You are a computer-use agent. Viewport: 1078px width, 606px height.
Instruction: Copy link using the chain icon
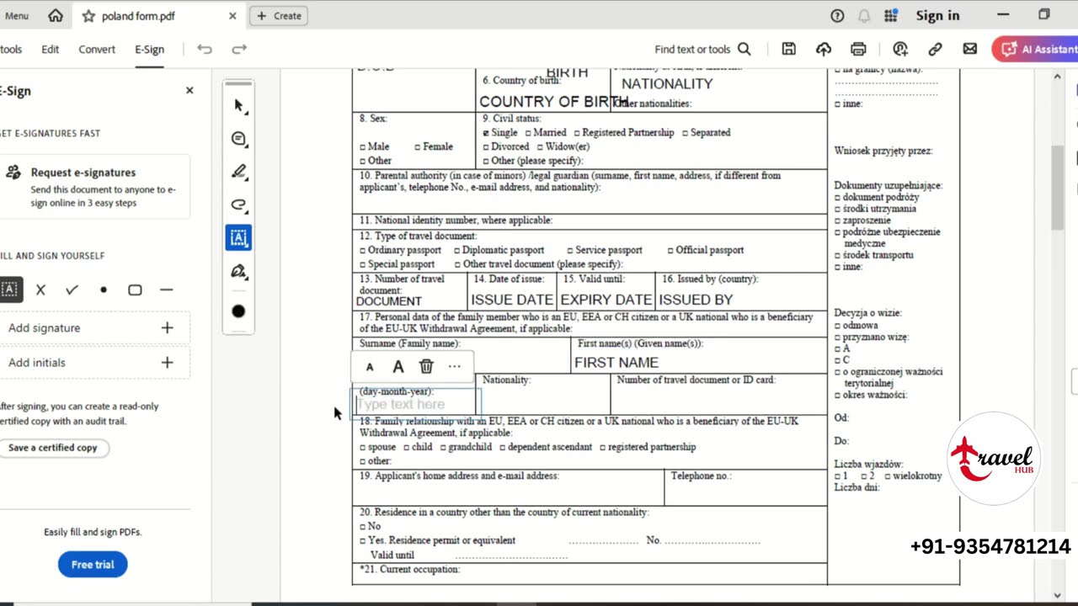tap(935, 49)
